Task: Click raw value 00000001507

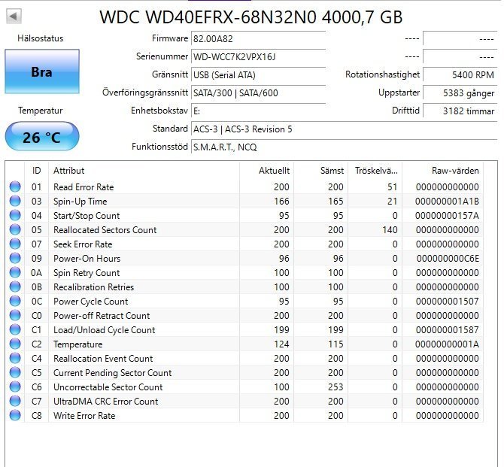Action: click(447, 301)
